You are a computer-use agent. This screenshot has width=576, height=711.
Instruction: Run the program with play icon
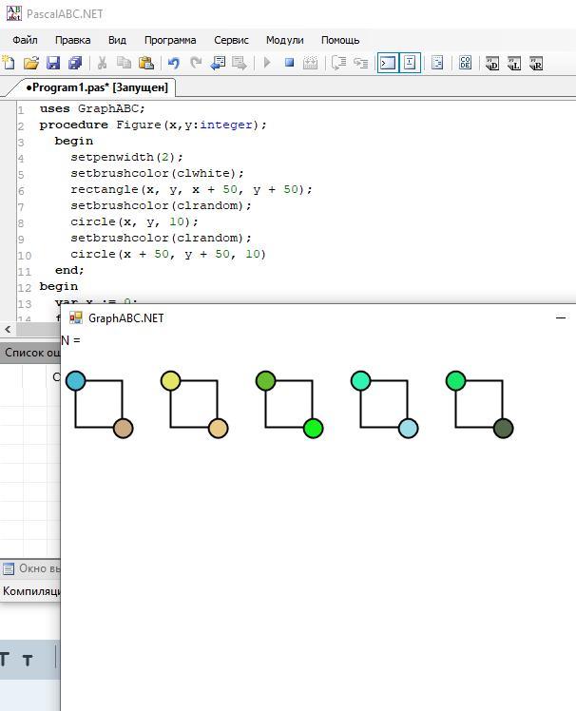point(267,63)
